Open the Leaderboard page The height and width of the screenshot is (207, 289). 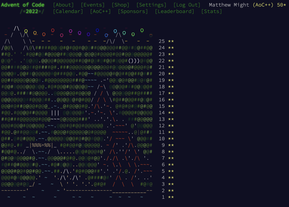point(175,11)
